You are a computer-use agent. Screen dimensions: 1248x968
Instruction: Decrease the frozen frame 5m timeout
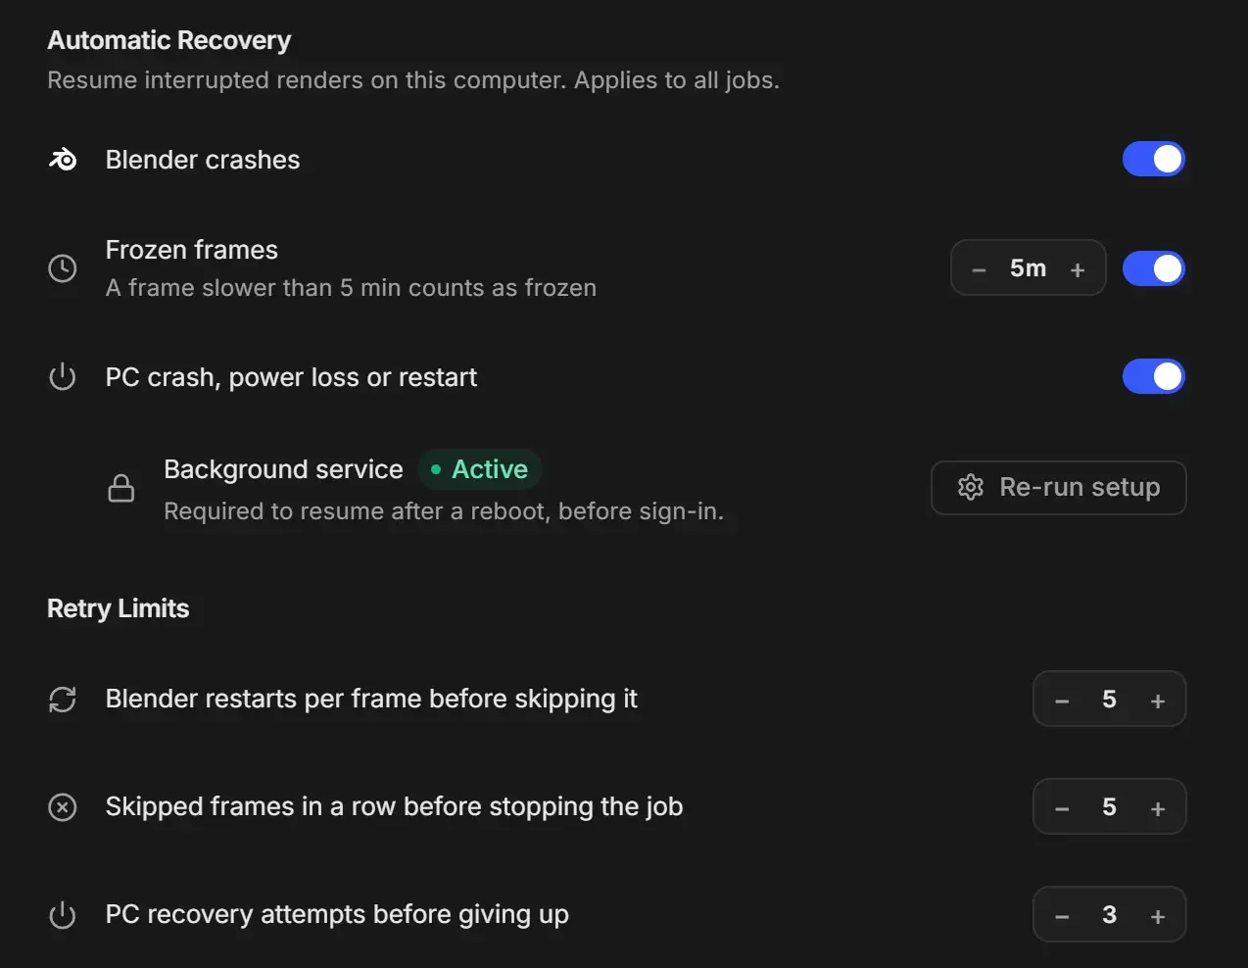point(979,269)
